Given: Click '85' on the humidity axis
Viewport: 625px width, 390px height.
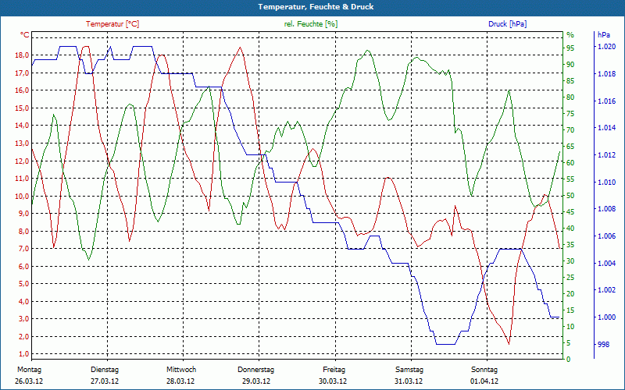Looking at the screenshot, I should click(570, 81).
